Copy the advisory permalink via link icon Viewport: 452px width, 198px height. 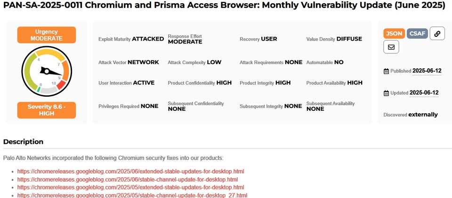pos(437,33)
